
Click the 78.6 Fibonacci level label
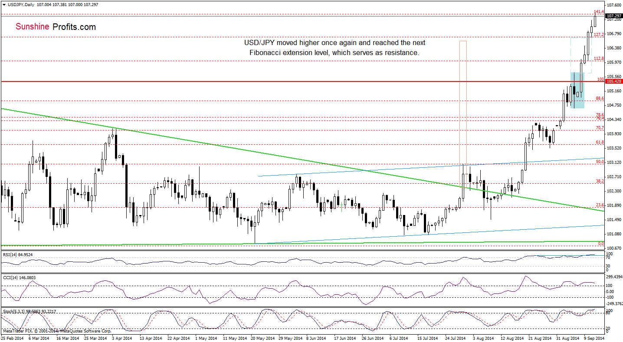coord(600,114)
